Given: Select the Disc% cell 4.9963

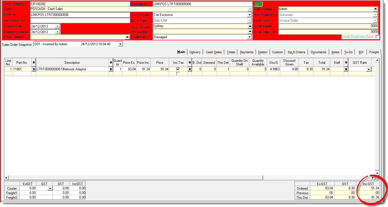Looking at the screenshot, I should tap(273, 69).
